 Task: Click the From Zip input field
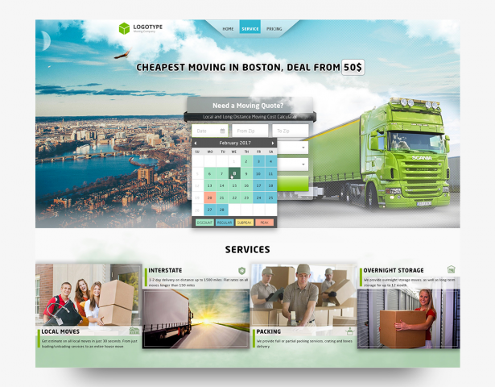[250, 131]
